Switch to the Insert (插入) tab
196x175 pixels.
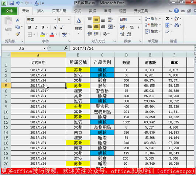pyautogui.click(x=41, y=11)
